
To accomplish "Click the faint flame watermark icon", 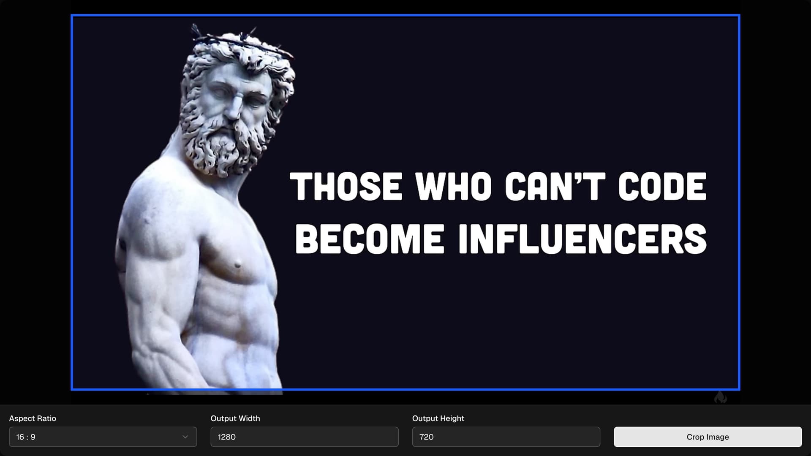I will pyautogui.click(x=721, y=397).
